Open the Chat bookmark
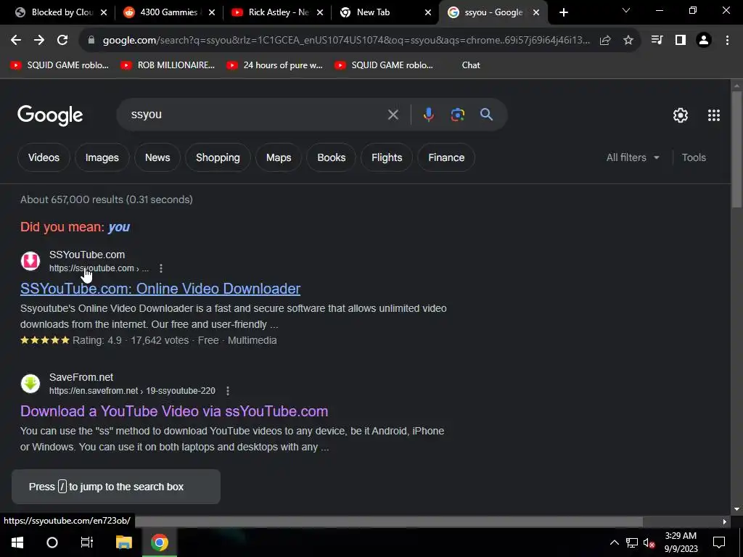The width and height of the screenshot is (743, 557). [470, 65]
